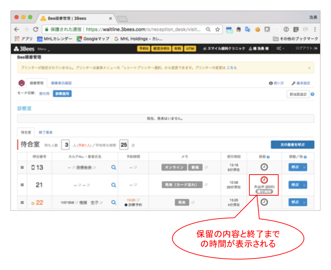Click the hold clock icon in row 22
Viewport: 331px width, 270px height.
pyautogui.click(x=264, y=202)
